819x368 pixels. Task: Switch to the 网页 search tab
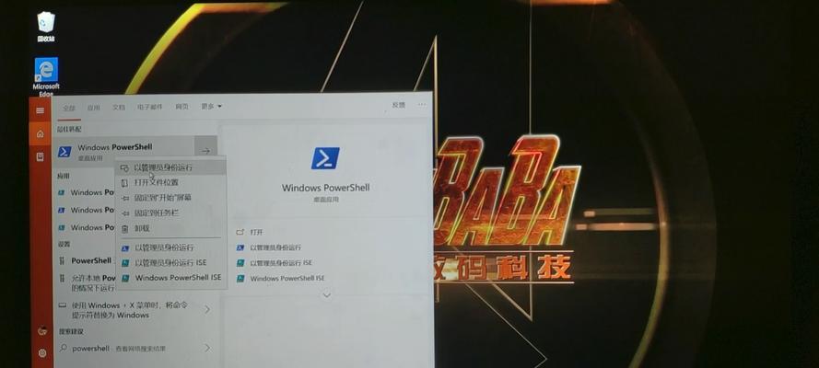coord(181,107)
